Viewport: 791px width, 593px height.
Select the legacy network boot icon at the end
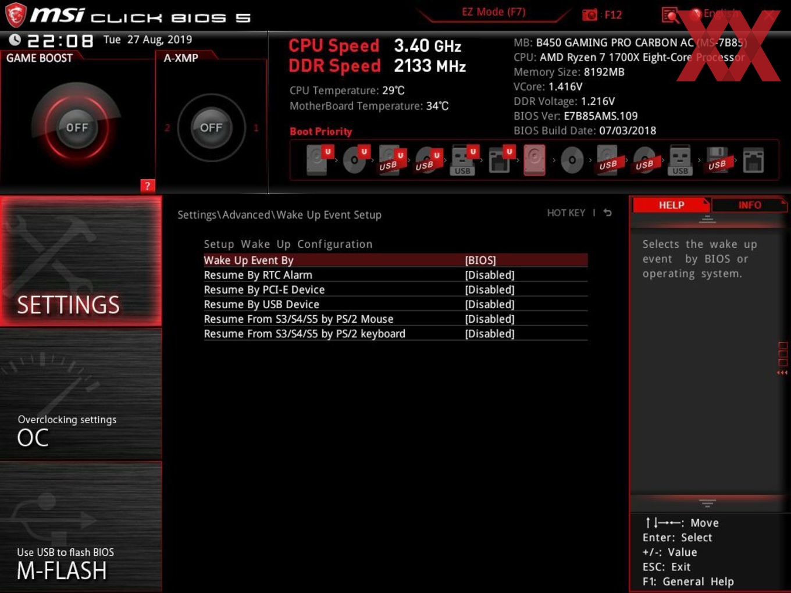point(753,160)
